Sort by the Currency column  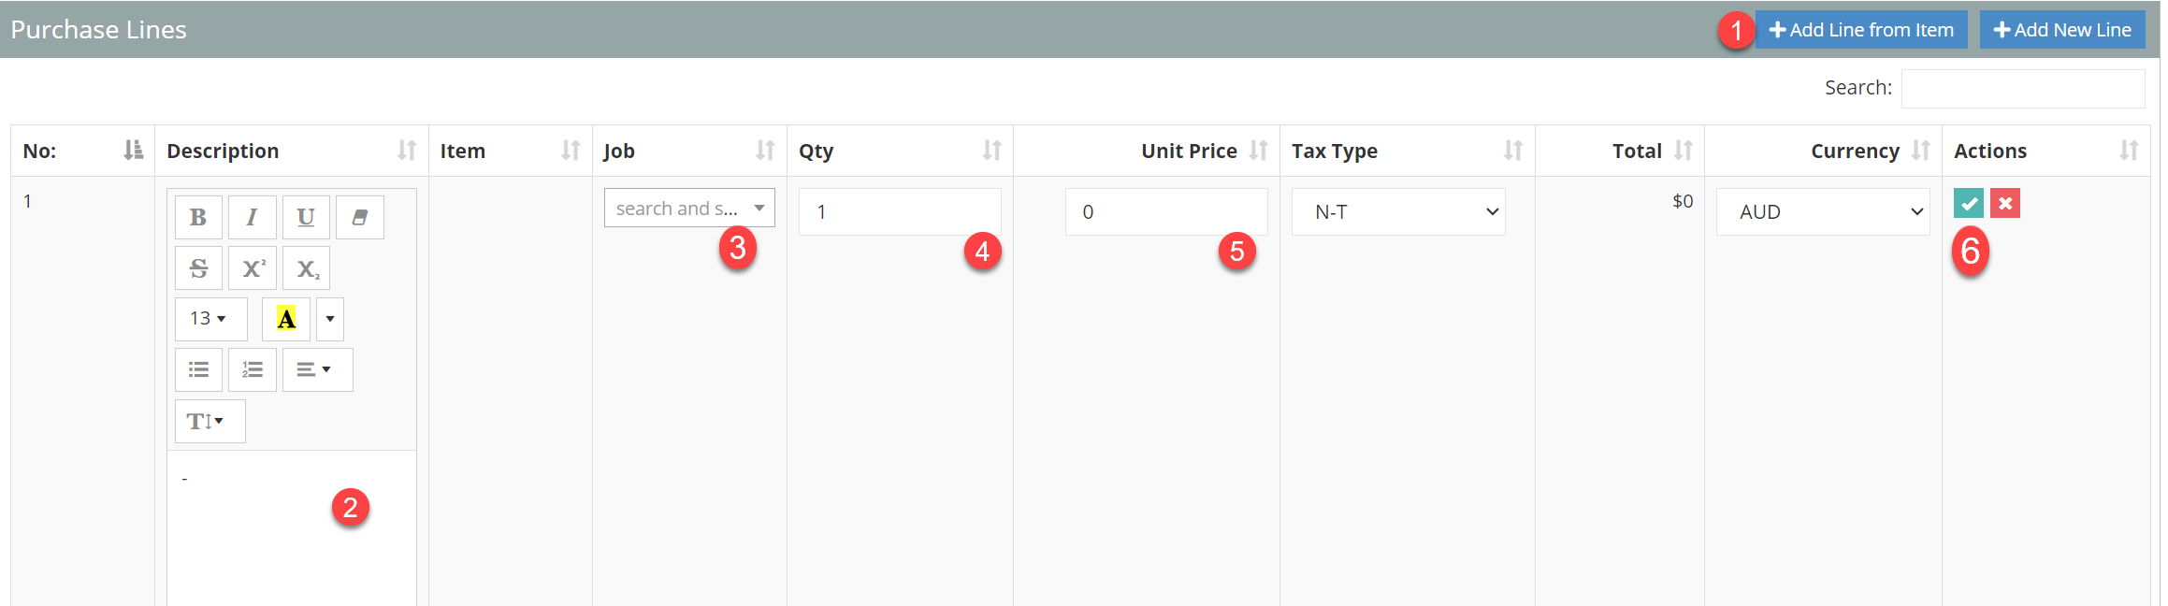(1824, 151)
